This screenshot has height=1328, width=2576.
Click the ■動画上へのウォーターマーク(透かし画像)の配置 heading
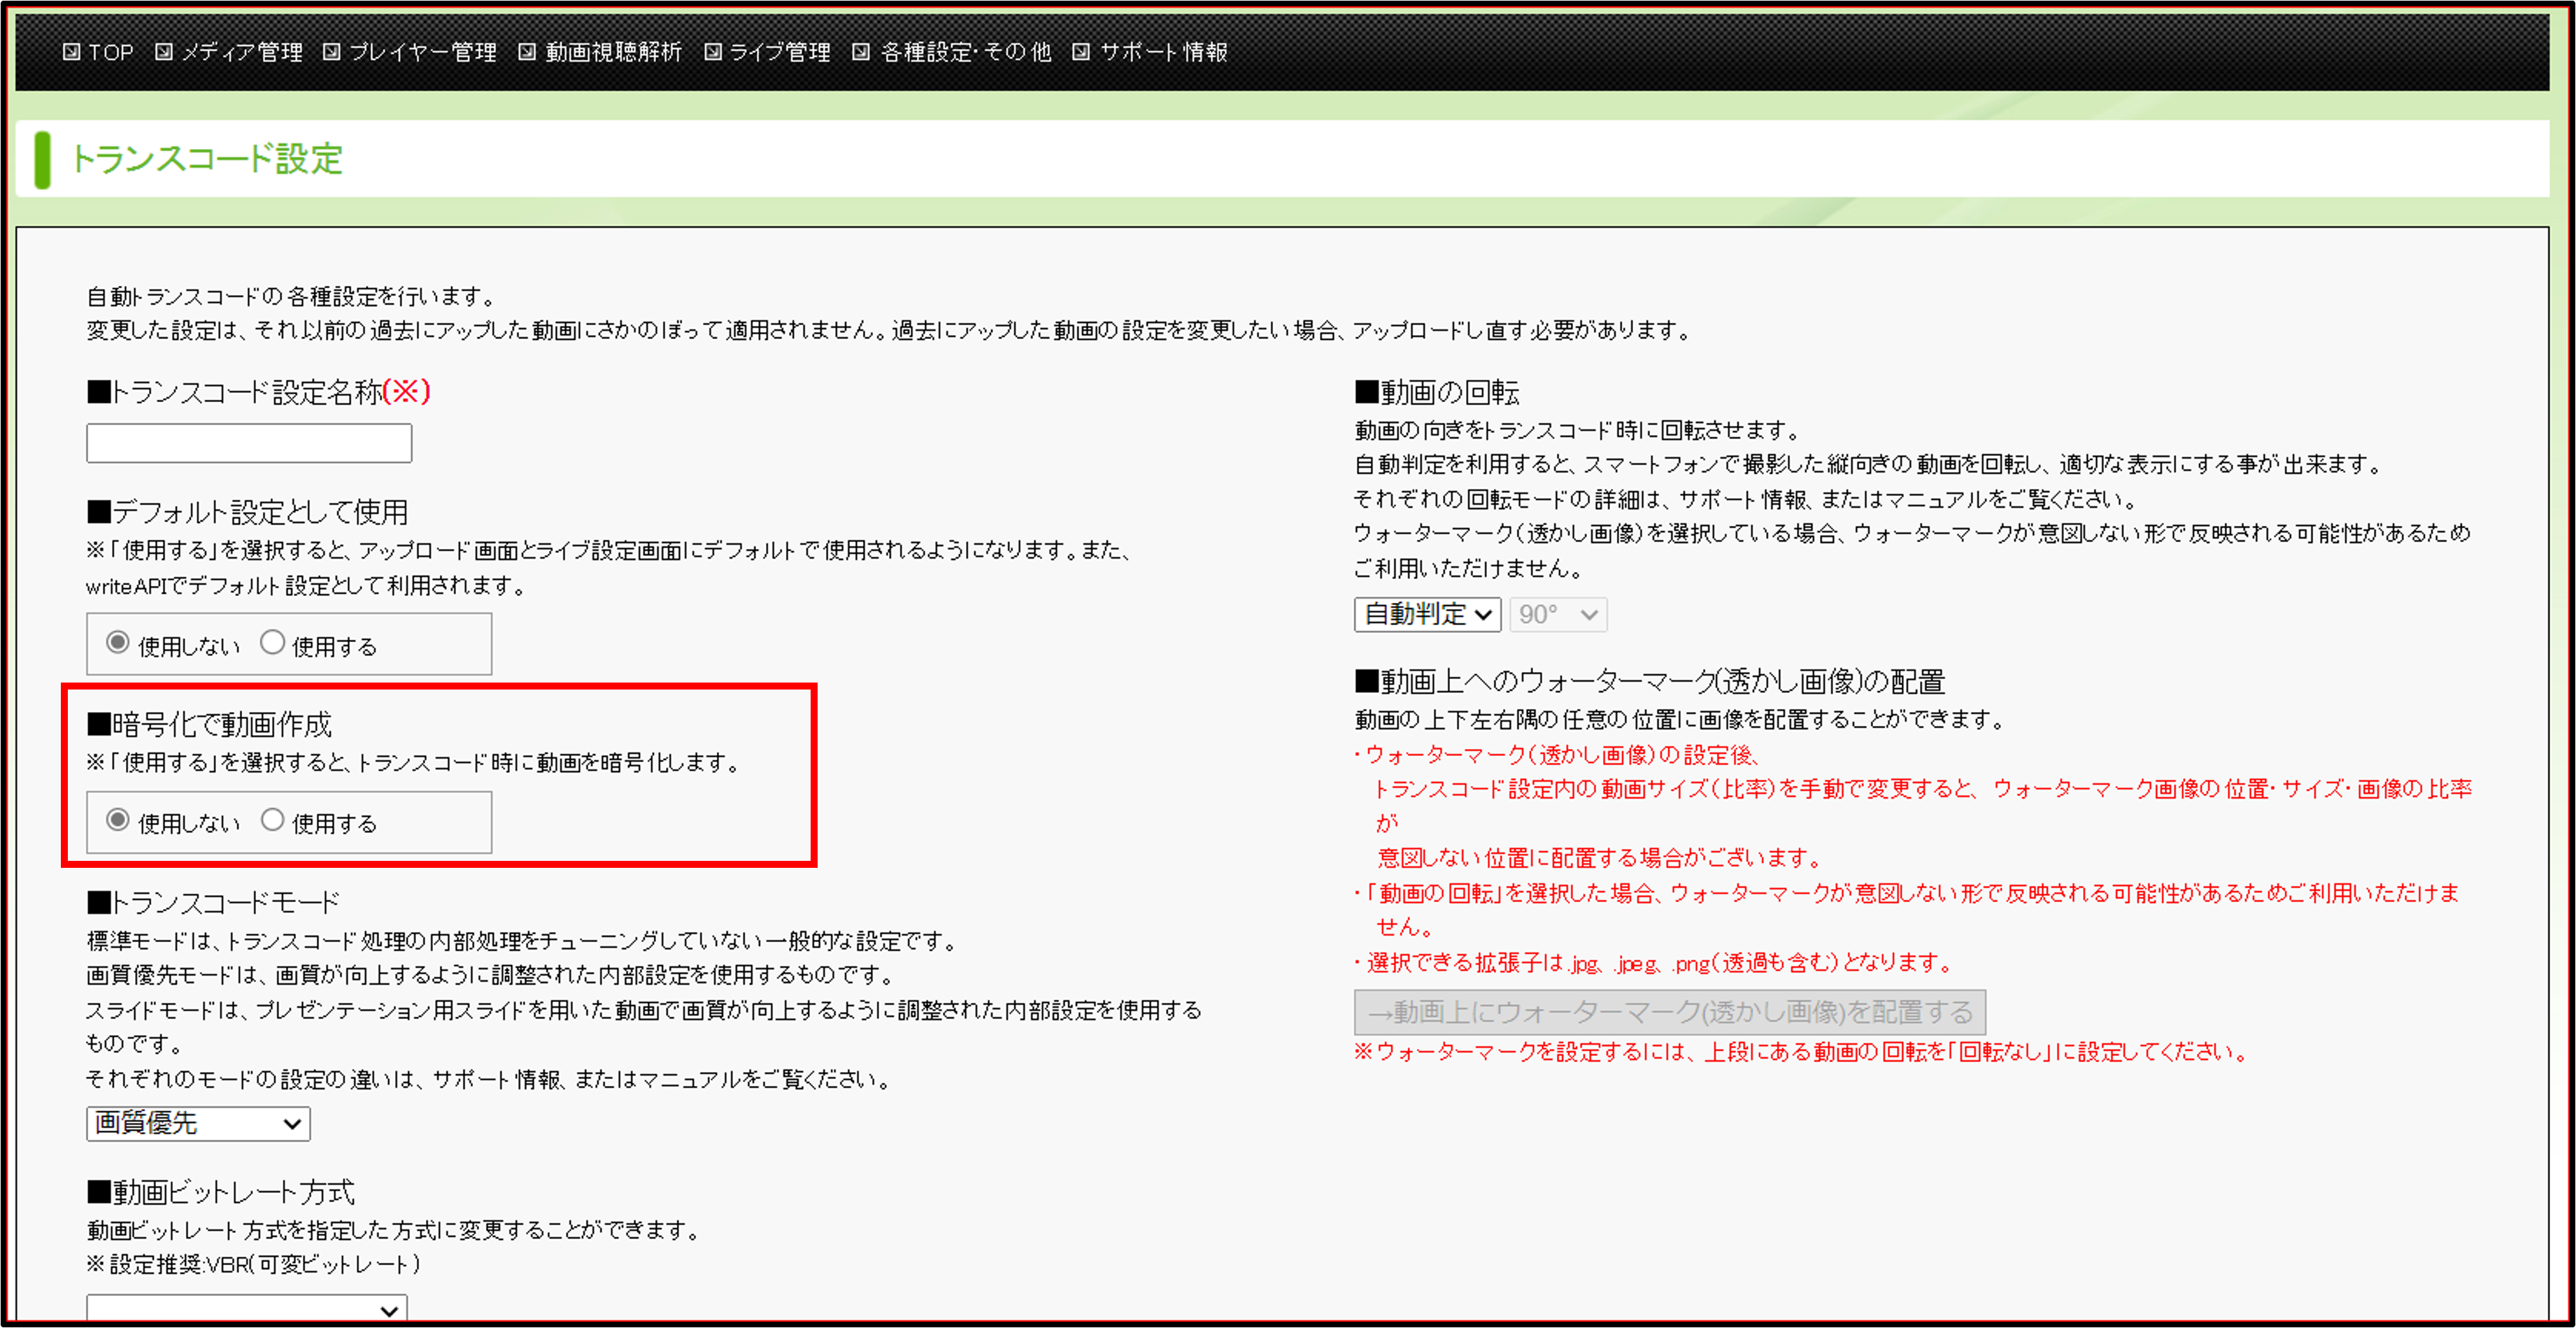pyautogui.click(x=1650, y=682)
